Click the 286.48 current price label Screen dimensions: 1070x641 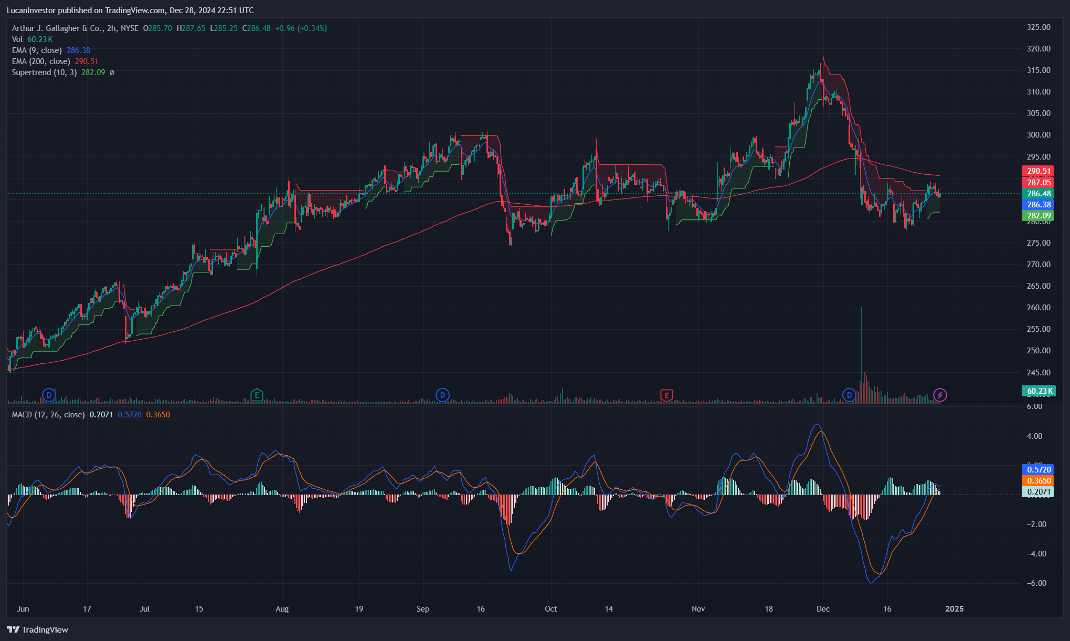tap(1038, 194)
